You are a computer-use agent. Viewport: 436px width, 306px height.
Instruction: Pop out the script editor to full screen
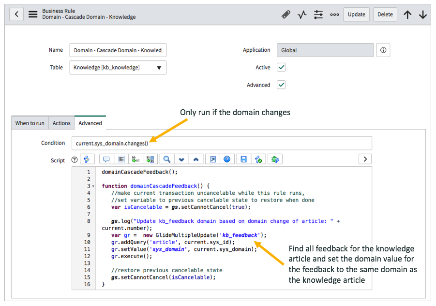tap(212, 159)
